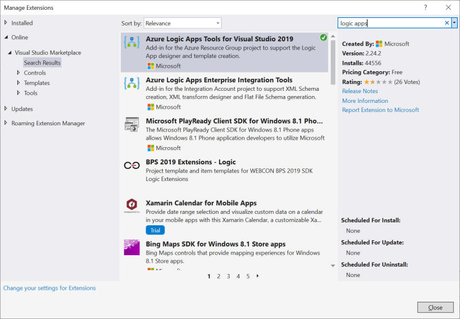
Task: Click the Scheduled For Uninstall label
Action: coord(374,265)
